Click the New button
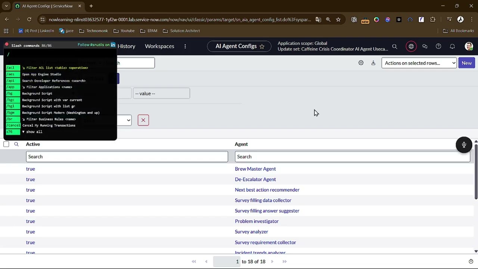 tap(466, 63)
